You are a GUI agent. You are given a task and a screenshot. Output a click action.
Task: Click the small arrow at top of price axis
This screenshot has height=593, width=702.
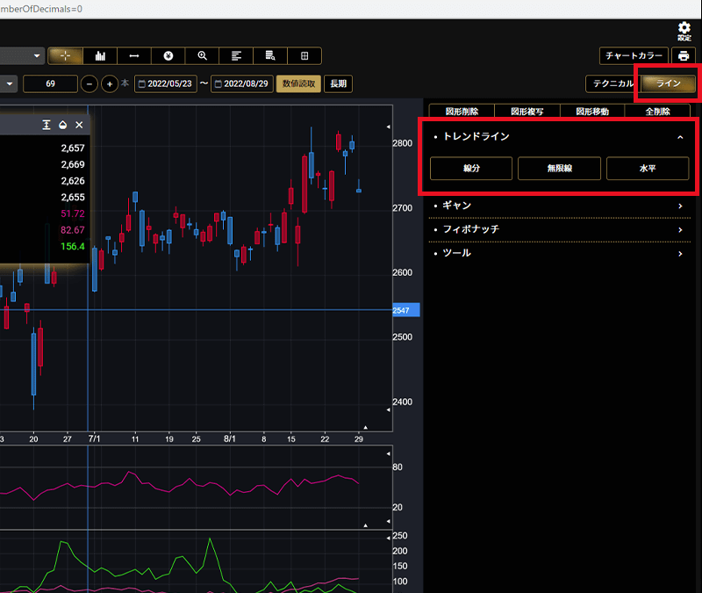click(388, 127)
